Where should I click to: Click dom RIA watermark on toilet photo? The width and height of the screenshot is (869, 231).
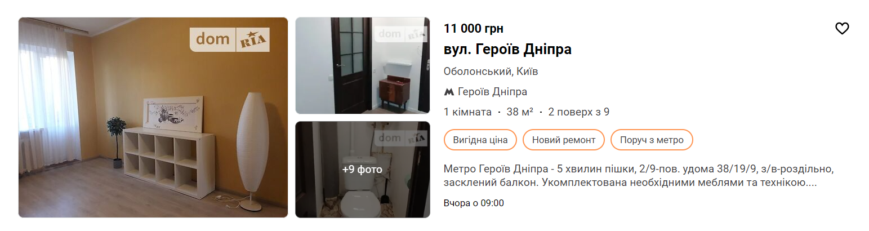(400, 138)
